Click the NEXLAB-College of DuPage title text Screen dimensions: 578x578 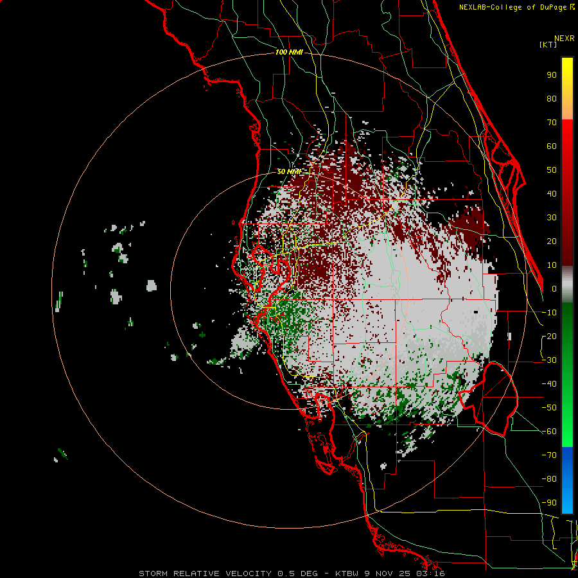516,7
